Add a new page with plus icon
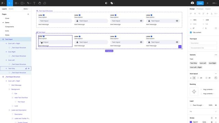Screen dimensions: 219x123 (x=28, y=14)
